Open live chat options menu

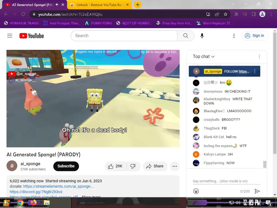(x=259, y=57)
